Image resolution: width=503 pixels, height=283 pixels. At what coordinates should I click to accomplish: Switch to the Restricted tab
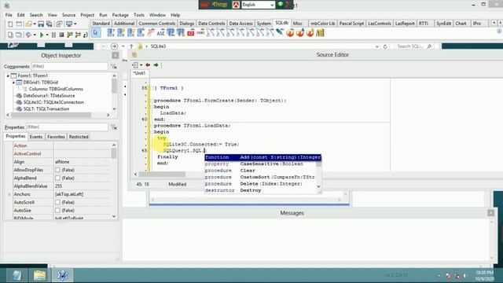click(x=79, y=137)
